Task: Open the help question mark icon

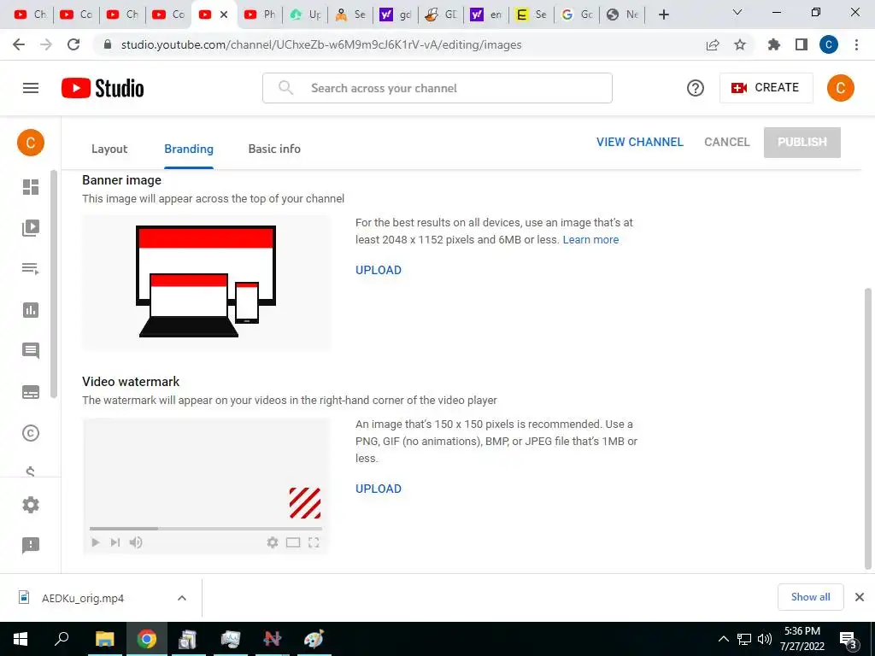Action: tap(696, 88)
